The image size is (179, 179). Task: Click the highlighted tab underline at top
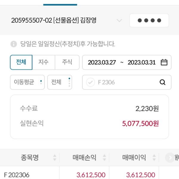[x=60, y=4]
